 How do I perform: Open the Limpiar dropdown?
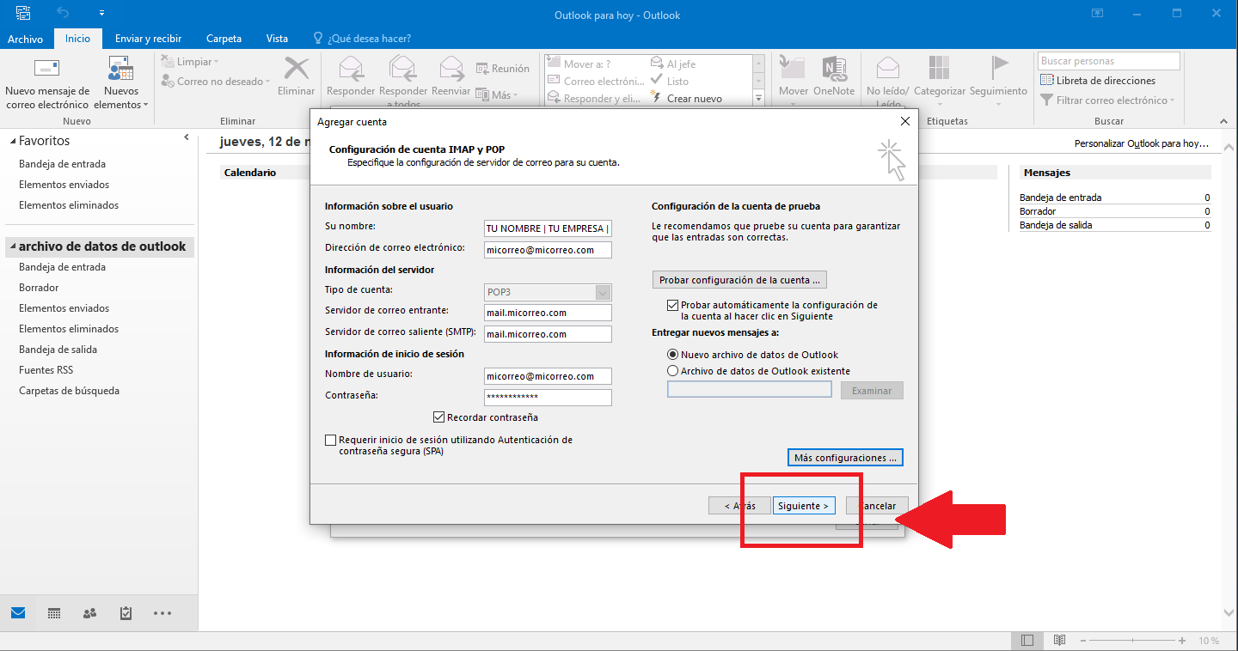tap(190, 62)
